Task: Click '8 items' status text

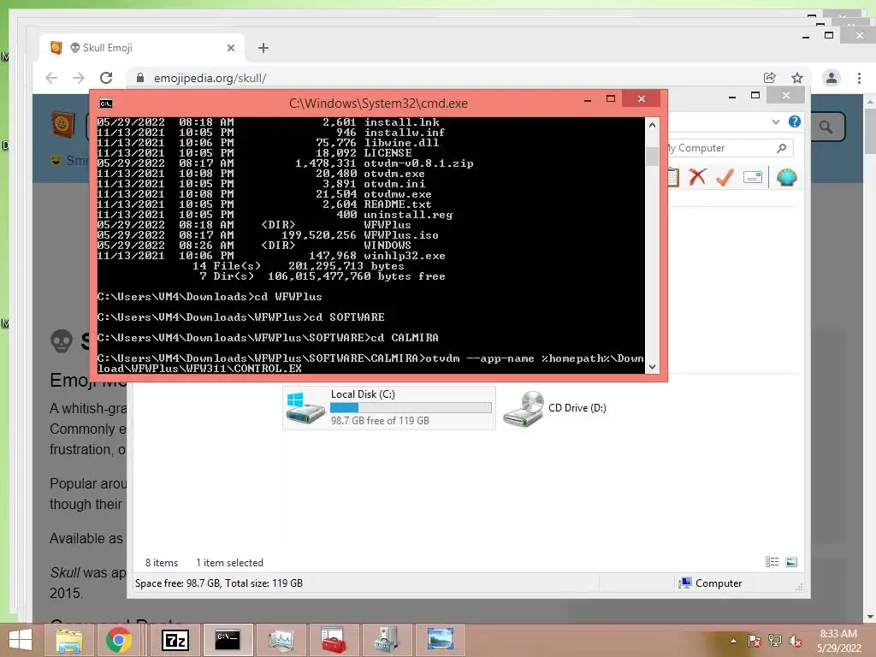Action: [162, 563]
